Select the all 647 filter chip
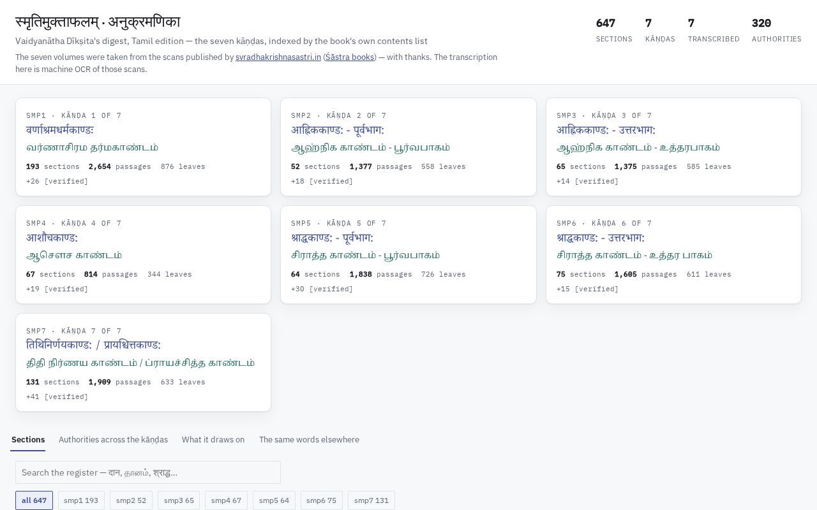 coord(34,500)
